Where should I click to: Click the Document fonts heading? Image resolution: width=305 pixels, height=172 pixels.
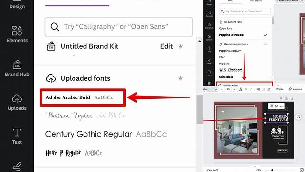point(233,22)
